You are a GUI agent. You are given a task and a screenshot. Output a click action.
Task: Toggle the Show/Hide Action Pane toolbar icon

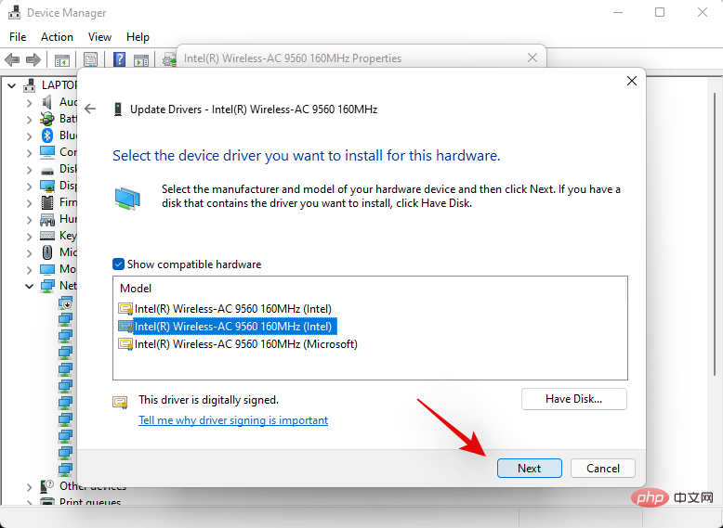pyautogui.click(x=141, y=59)
